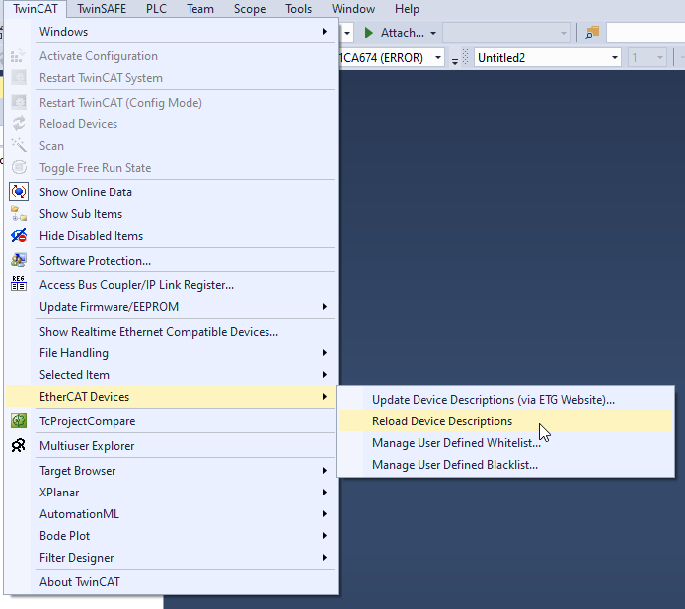Expand the EtherCAT Devices submenu

tap(172, 396)
